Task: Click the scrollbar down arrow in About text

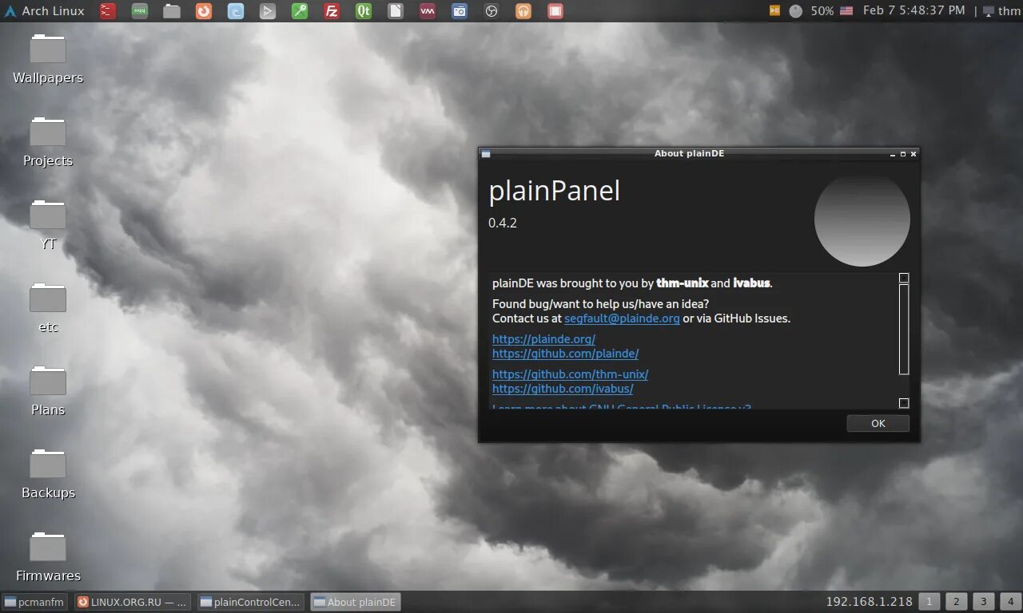Action: tap(904, 403)
